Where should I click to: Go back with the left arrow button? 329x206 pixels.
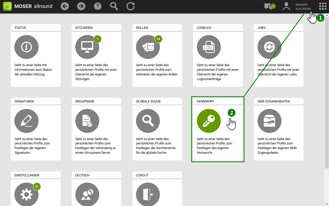pos(65,6)
